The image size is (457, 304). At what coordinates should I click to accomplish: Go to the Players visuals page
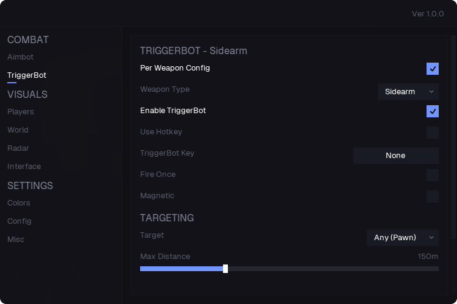click(20, 112)
